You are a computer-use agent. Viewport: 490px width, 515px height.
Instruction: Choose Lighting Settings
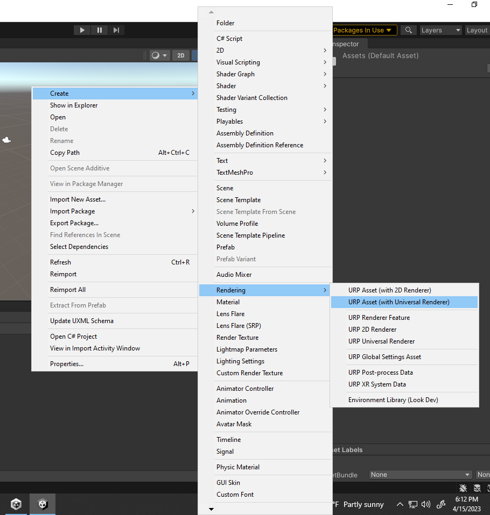click(265, 361)
